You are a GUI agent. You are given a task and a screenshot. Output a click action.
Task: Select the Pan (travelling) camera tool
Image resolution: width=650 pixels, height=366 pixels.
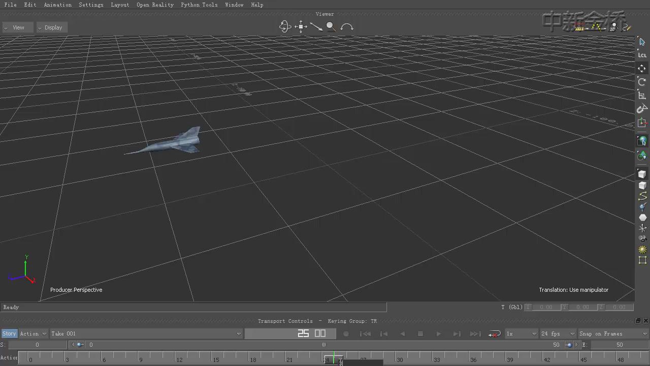click(301, 27)
